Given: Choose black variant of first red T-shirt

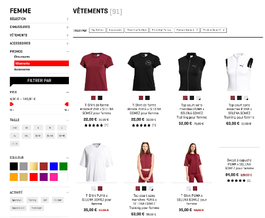Looking at the screenshot, I should [x=100, y=98].
